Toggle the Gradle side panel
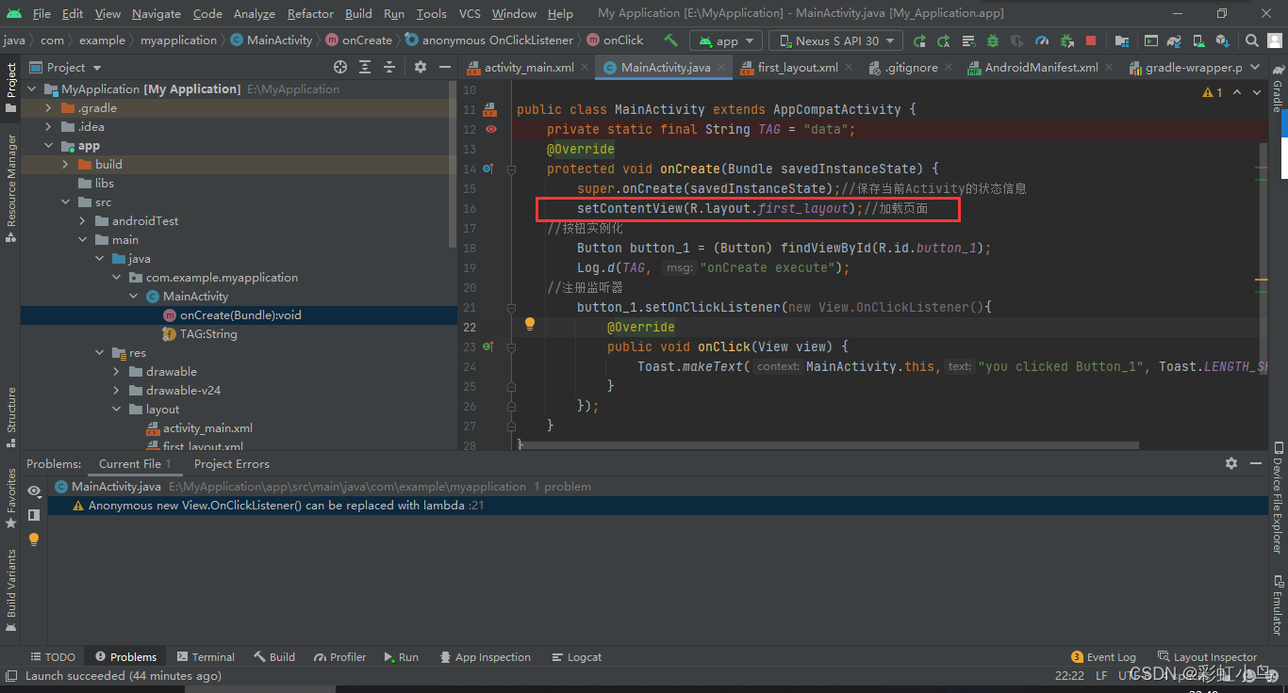The width and height of the screenshot is (1288, 693). pos(1278,89)
